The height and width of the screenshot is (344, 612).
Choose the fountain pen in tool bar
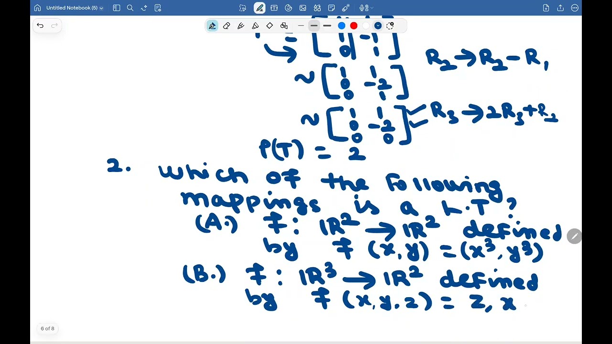(212, 25)
